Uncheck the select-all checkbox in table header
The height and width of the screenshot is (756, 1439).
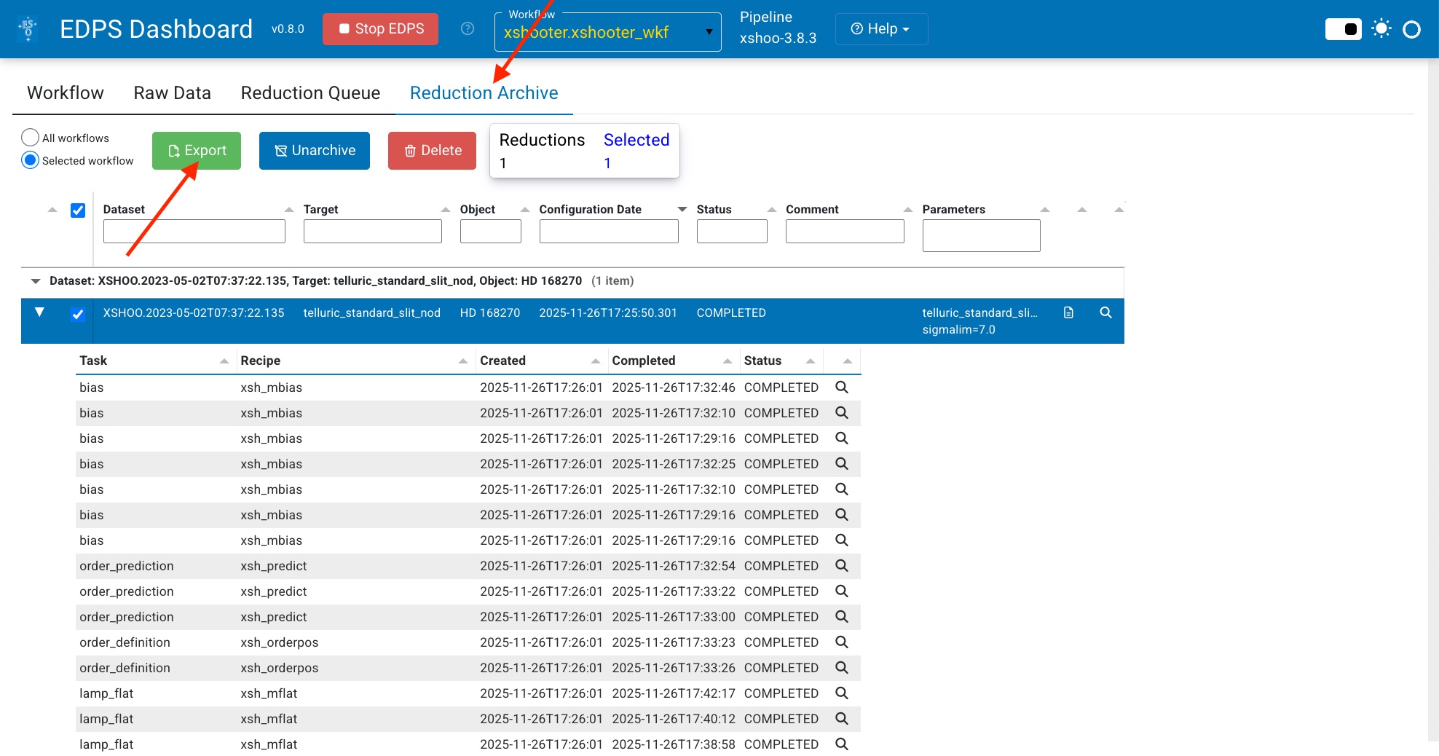tap(78, 210)
